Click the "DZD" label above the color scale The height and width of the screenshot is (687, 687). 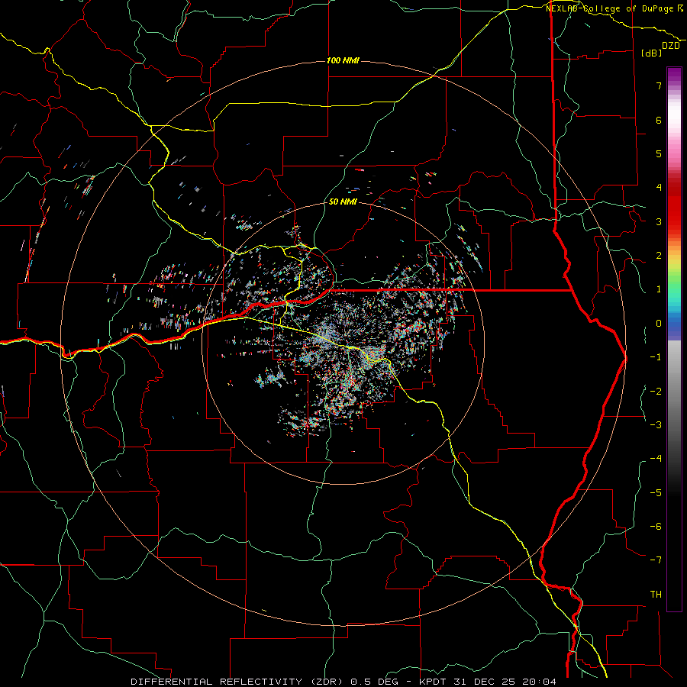671,46
